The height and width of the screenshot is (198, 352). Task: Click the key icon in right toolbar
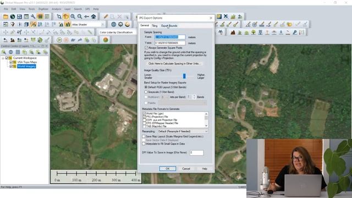click(x=295, y=32)
